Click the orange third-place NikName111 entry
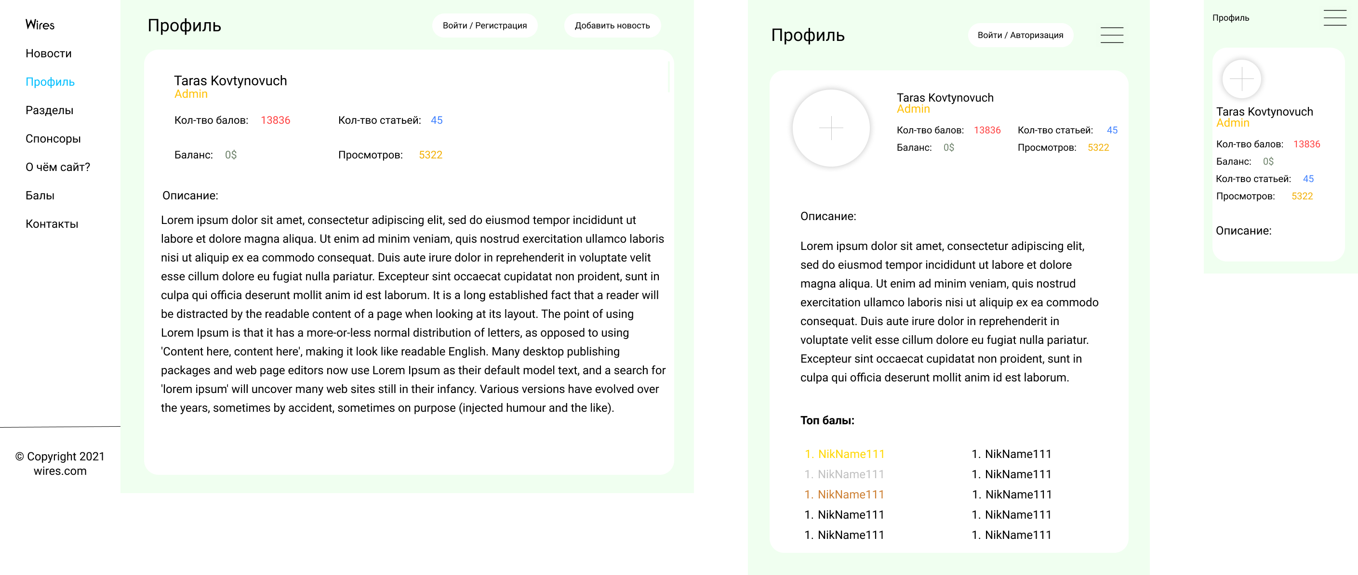This screenshot has width=1358, height=575. (x=844, y=495)
